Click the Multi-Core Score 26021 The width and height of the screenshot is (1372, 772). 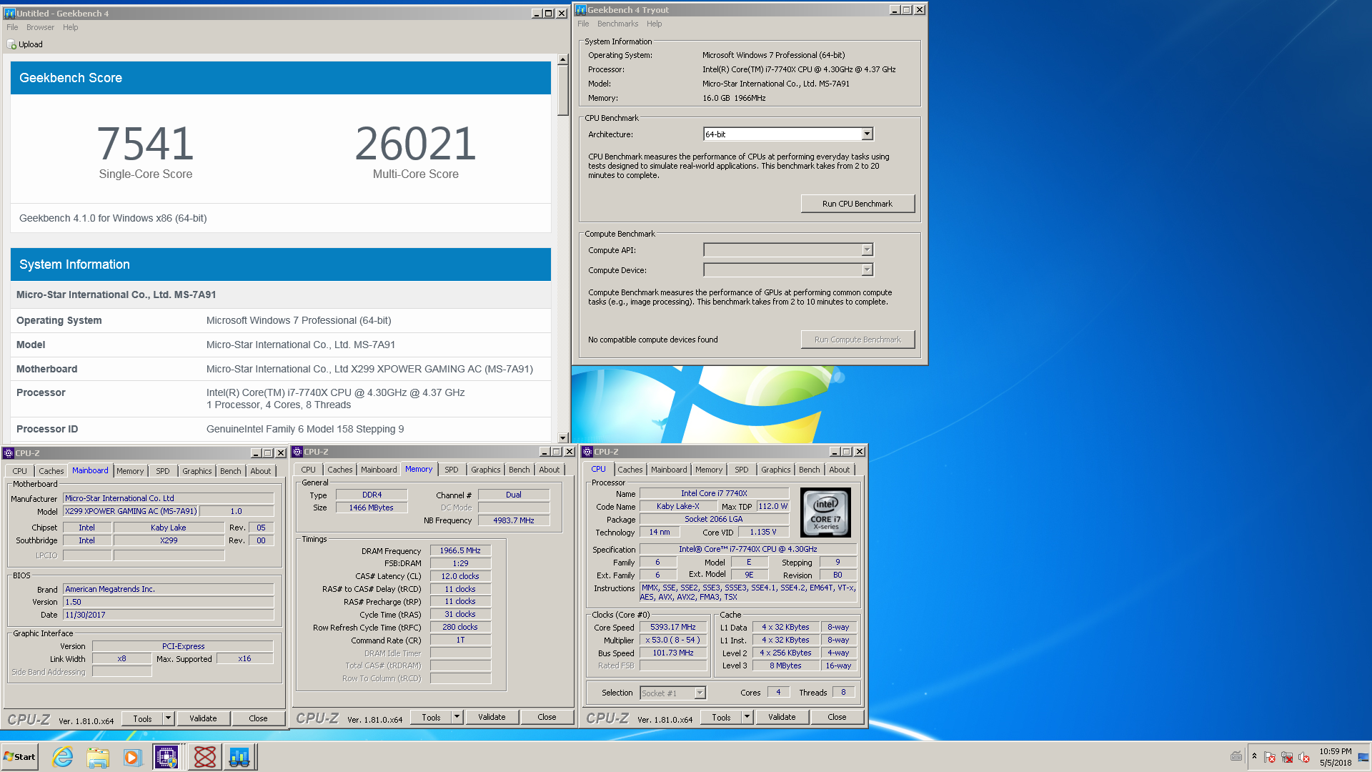(416, 144)
